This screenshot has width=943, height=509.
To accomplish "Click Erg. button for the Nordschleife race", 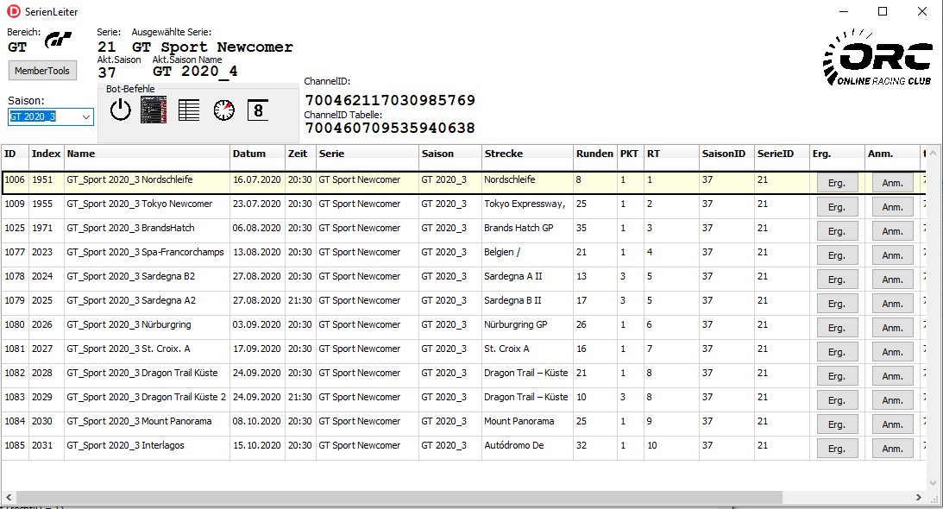I will 837,183.
